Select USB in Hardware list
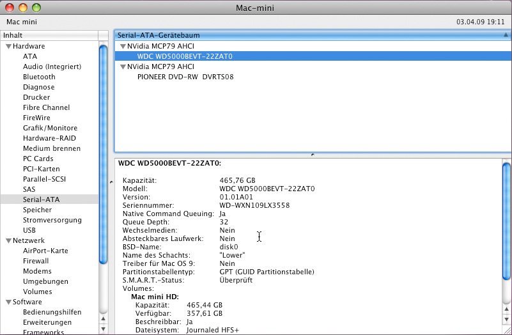The image size is (512, 335). [29, 230]
